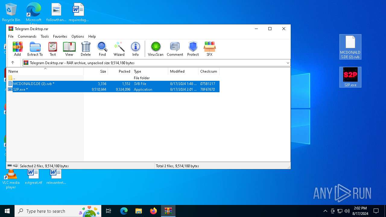Select requiredag... desktop Word file
This screenshot has height=217, width=386.
(x=79, y=12)
